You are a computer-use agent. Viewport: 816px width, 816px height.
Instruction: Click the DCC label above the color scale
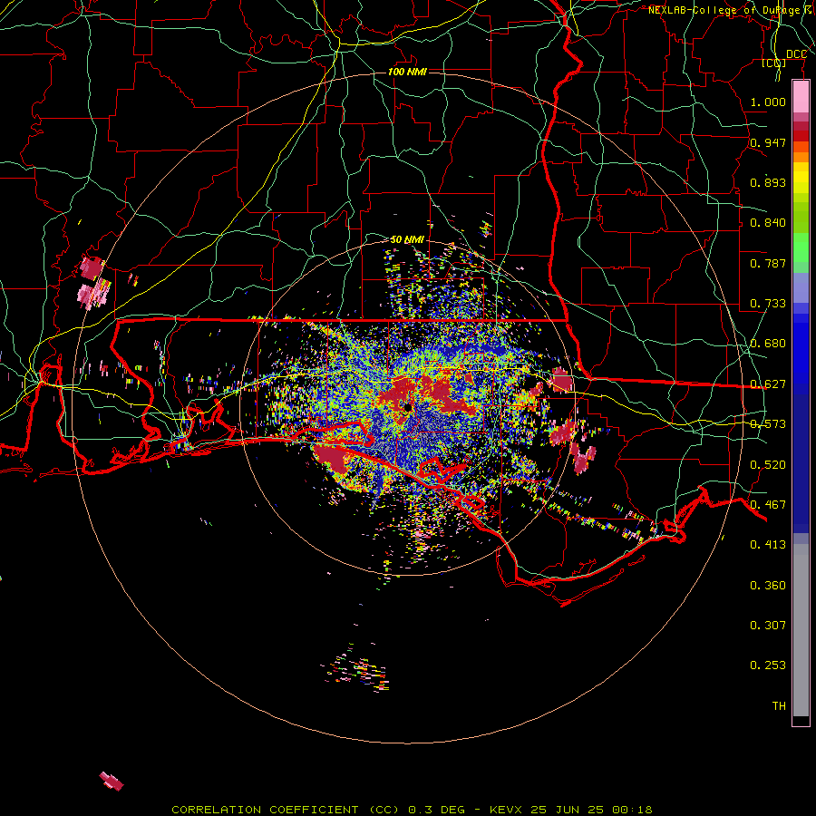click(x=796, y=54)
